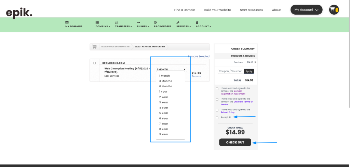Go to Find a Domain

pos(185,10)
